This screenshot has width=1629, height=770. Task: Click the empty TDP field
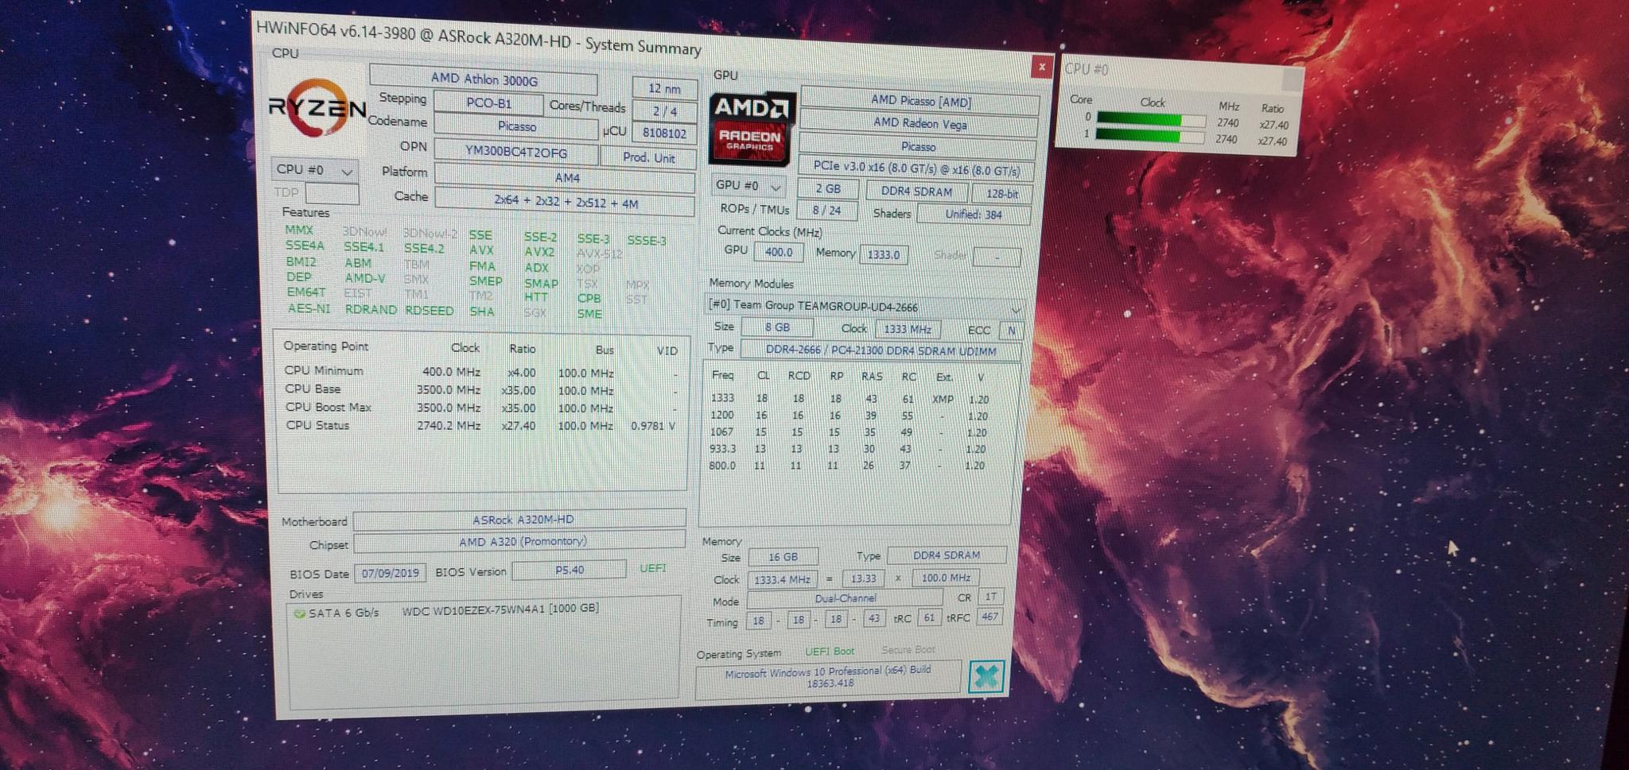pyautogui.click(x=332, y=193)
